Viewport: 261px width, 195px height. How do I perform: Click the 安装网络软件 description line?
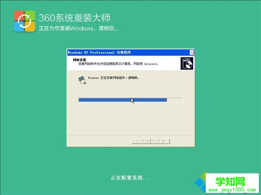[118, 64]
